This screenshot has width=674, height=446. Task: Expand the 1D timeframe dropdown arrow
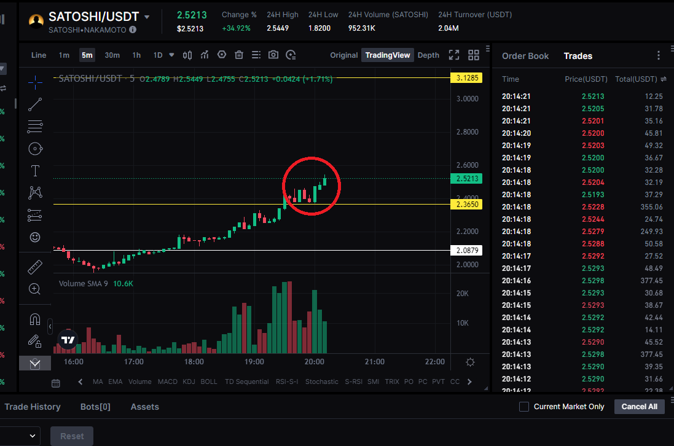click(x=171, y=55)
